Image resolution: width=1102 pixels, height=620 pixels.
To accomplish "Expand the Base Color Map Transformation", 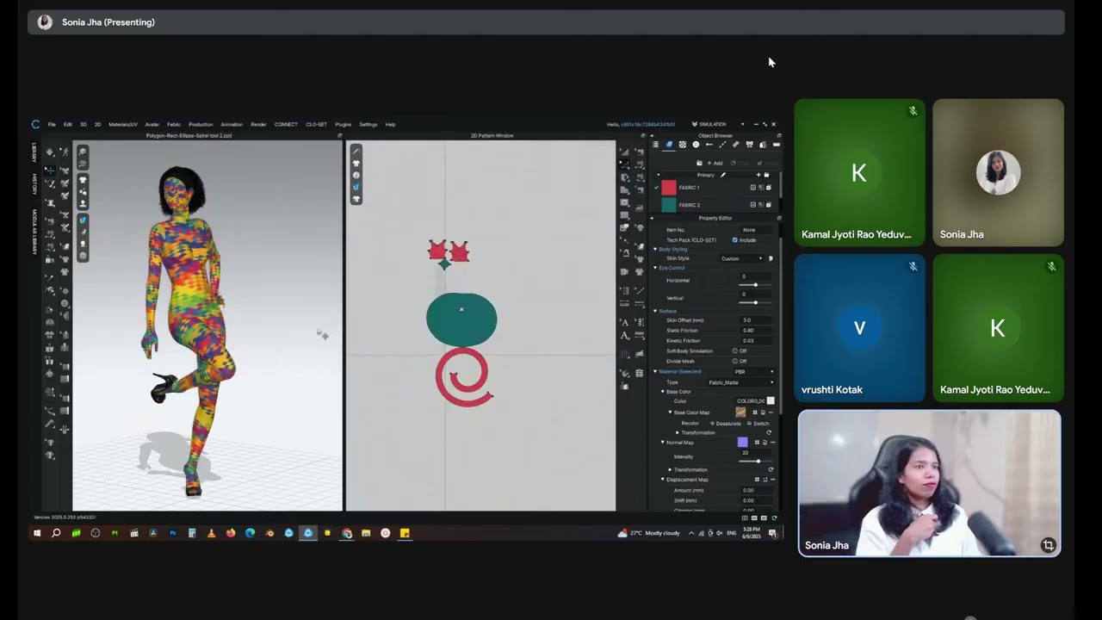I will pos(678,432).
